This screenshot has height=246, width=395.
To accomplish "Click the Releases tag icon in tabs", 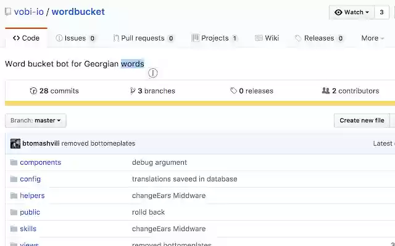I will 298,38.
